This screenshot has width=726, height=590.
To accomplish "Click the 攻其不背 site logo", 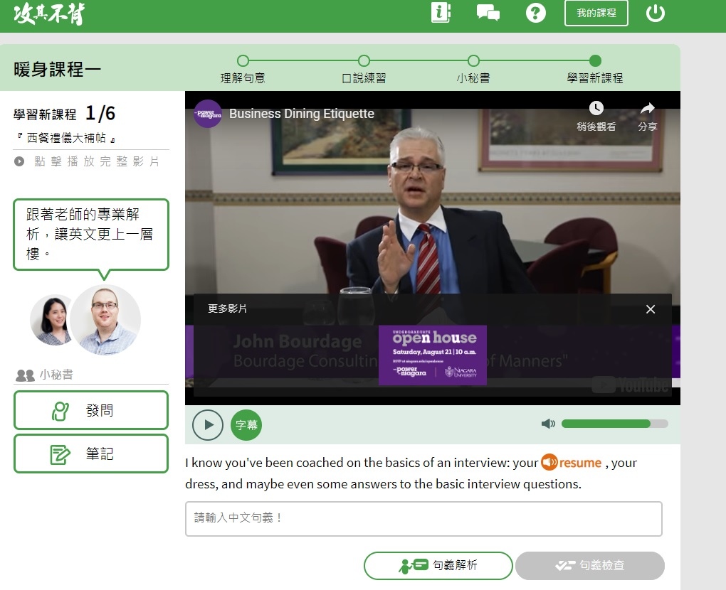I will 49,14.
